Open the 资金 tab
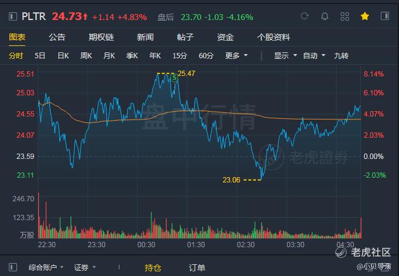The image size is (399, 276). click(225, 37)
